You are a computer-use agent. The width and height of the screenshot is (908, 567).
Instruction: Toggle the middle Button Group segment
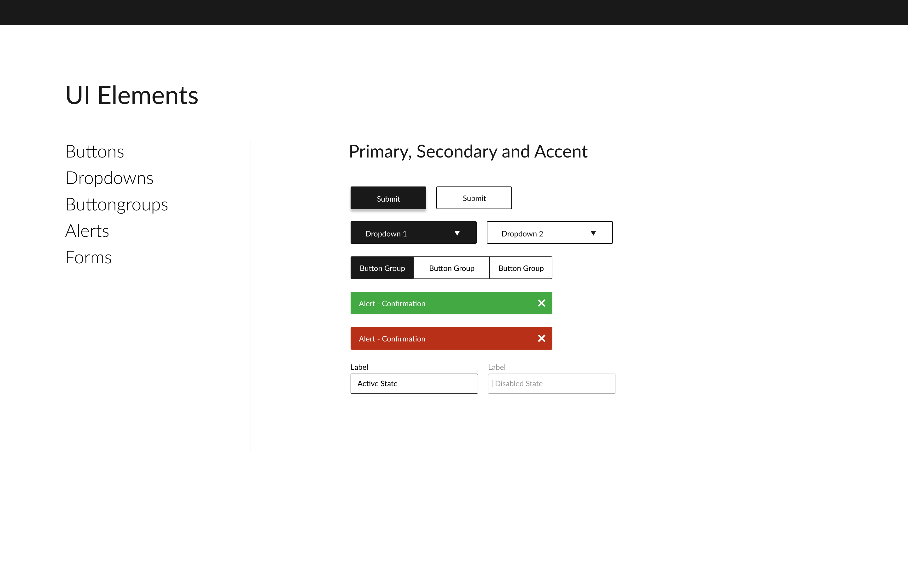point(451,268)
